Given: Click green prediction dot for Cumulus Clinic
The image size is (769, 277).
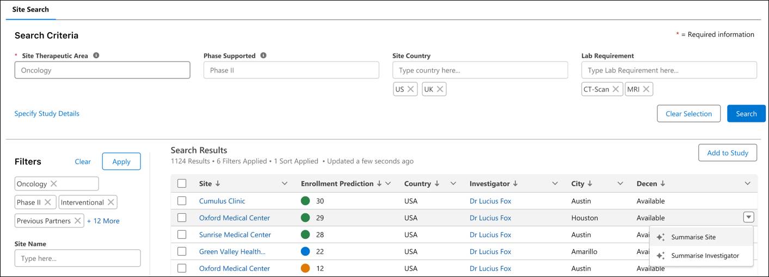Looking at the screenshot, I should point(305,201).
